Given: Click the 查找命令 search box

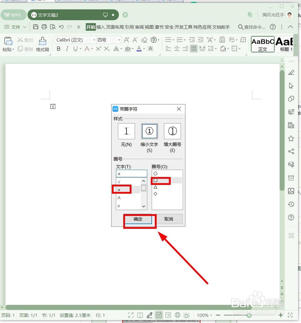Looking at the screenshot, I should tap(252, 27).
